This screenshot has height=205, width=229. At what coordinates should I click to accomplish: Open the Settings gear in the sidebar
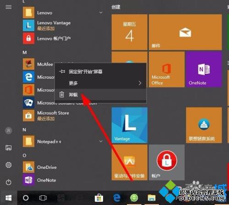[8, 165]
